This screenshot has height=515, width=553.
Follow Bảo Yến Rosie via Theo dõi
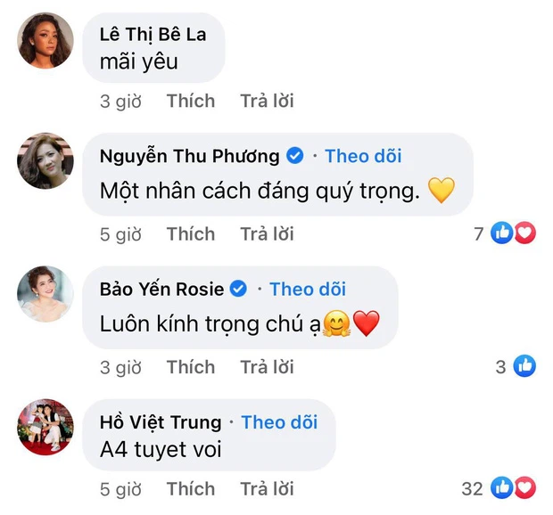coord(308,290)
